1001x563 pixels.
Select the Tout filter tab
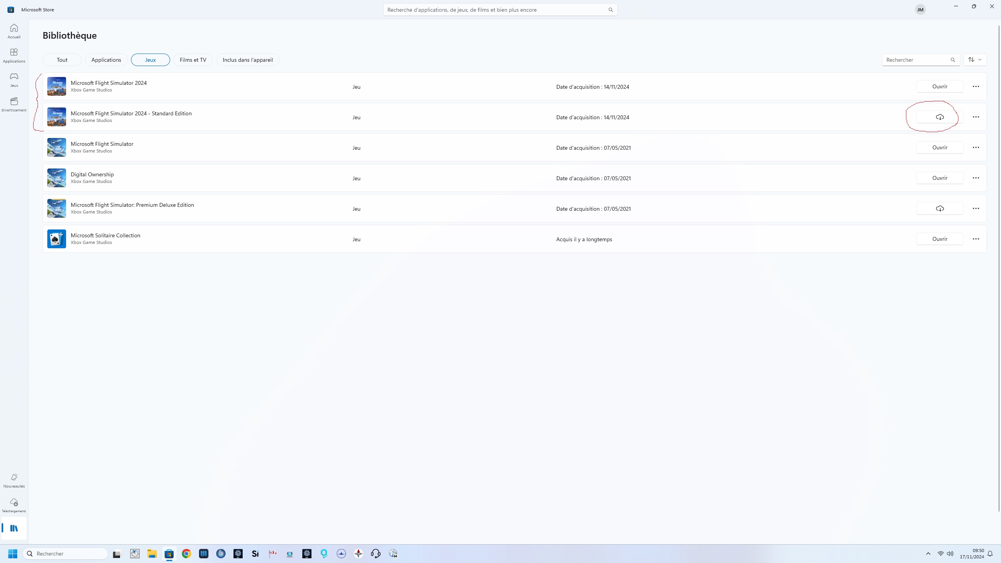(62, 60)
